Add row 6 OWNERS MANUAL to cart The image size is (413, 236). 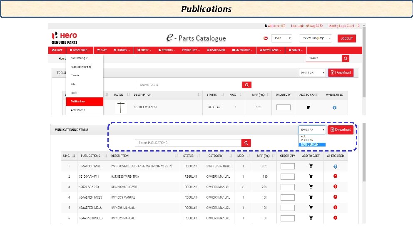pos(311,218)
